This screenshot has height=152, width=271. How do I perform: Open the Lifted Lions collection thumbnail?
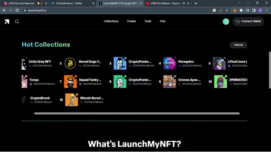(x=219, y=63)
